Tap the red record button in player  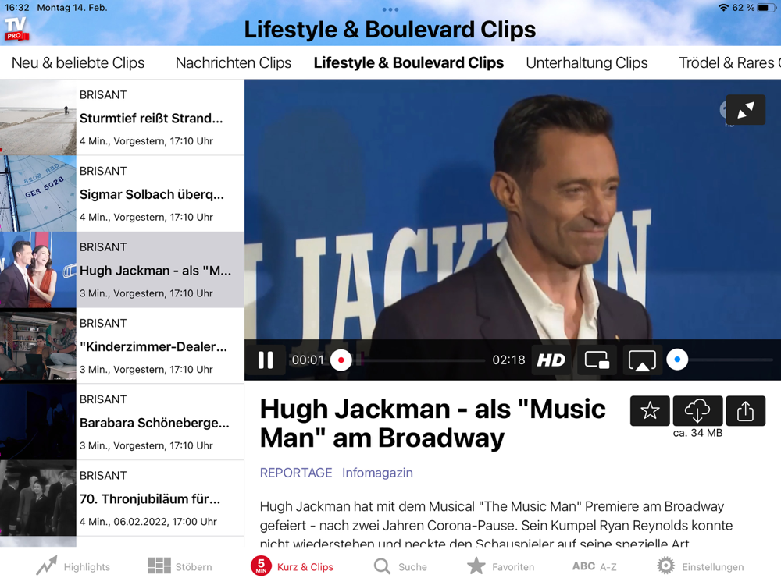341,360
